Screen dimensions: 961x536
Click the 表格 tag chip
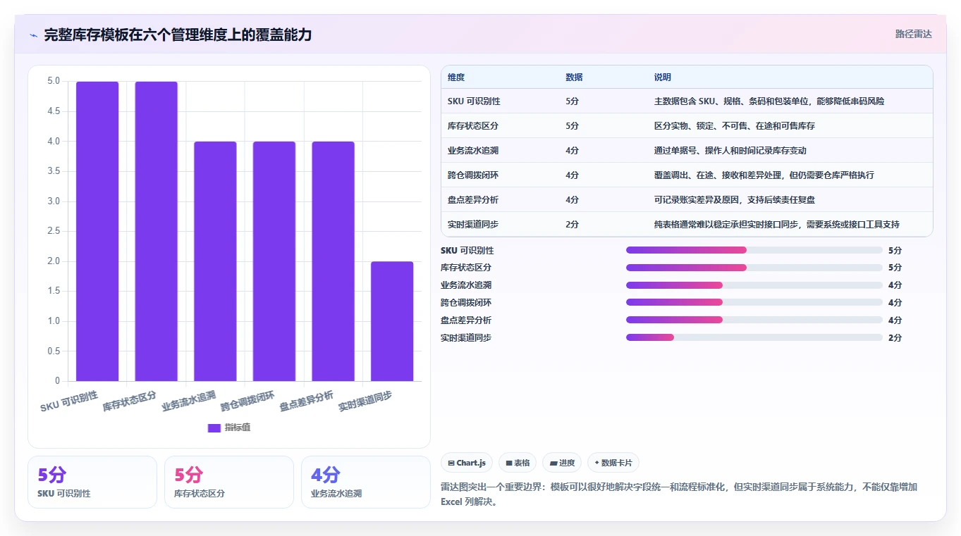point(518,463)
